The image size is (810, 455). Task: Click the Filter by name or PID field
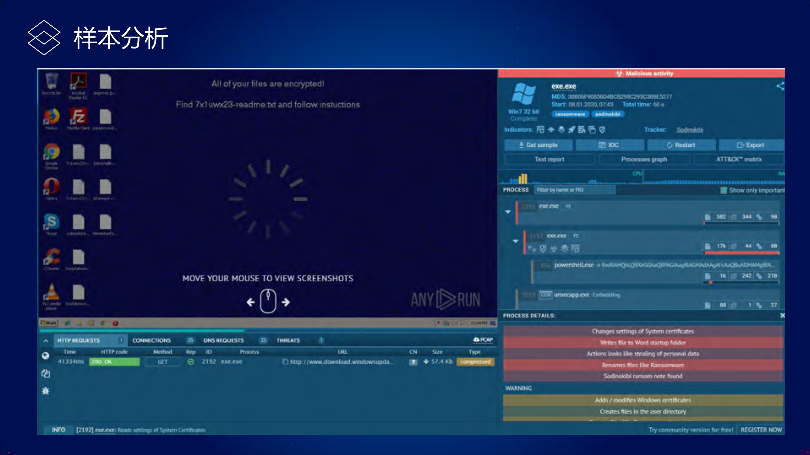coord(575,190)
